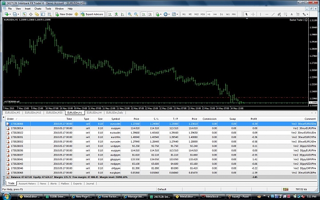Screen dimensions: 320x200
Task: Expand the Arrows tool dropdown arrow
Action: click(x=308, y=14)
